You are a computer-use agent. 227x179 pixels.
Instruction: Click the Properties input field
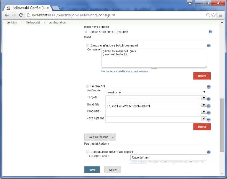click(x=153, y=113)
